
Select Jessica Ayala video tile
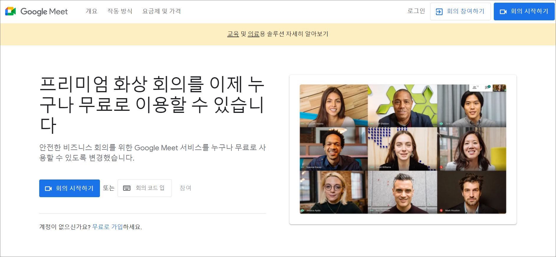(334, 192)
